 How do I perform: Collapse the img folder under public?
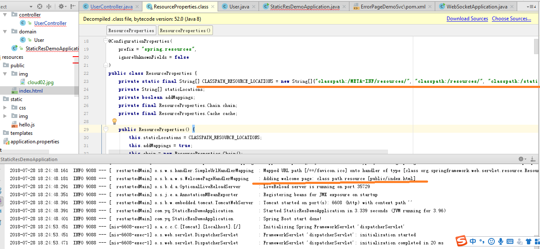5,74
